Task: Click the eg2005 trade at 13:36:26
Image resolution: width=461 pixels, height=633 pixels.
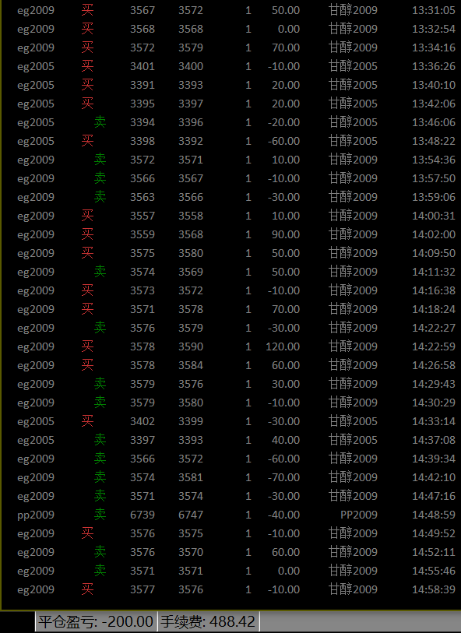Action: click(236, 66)
